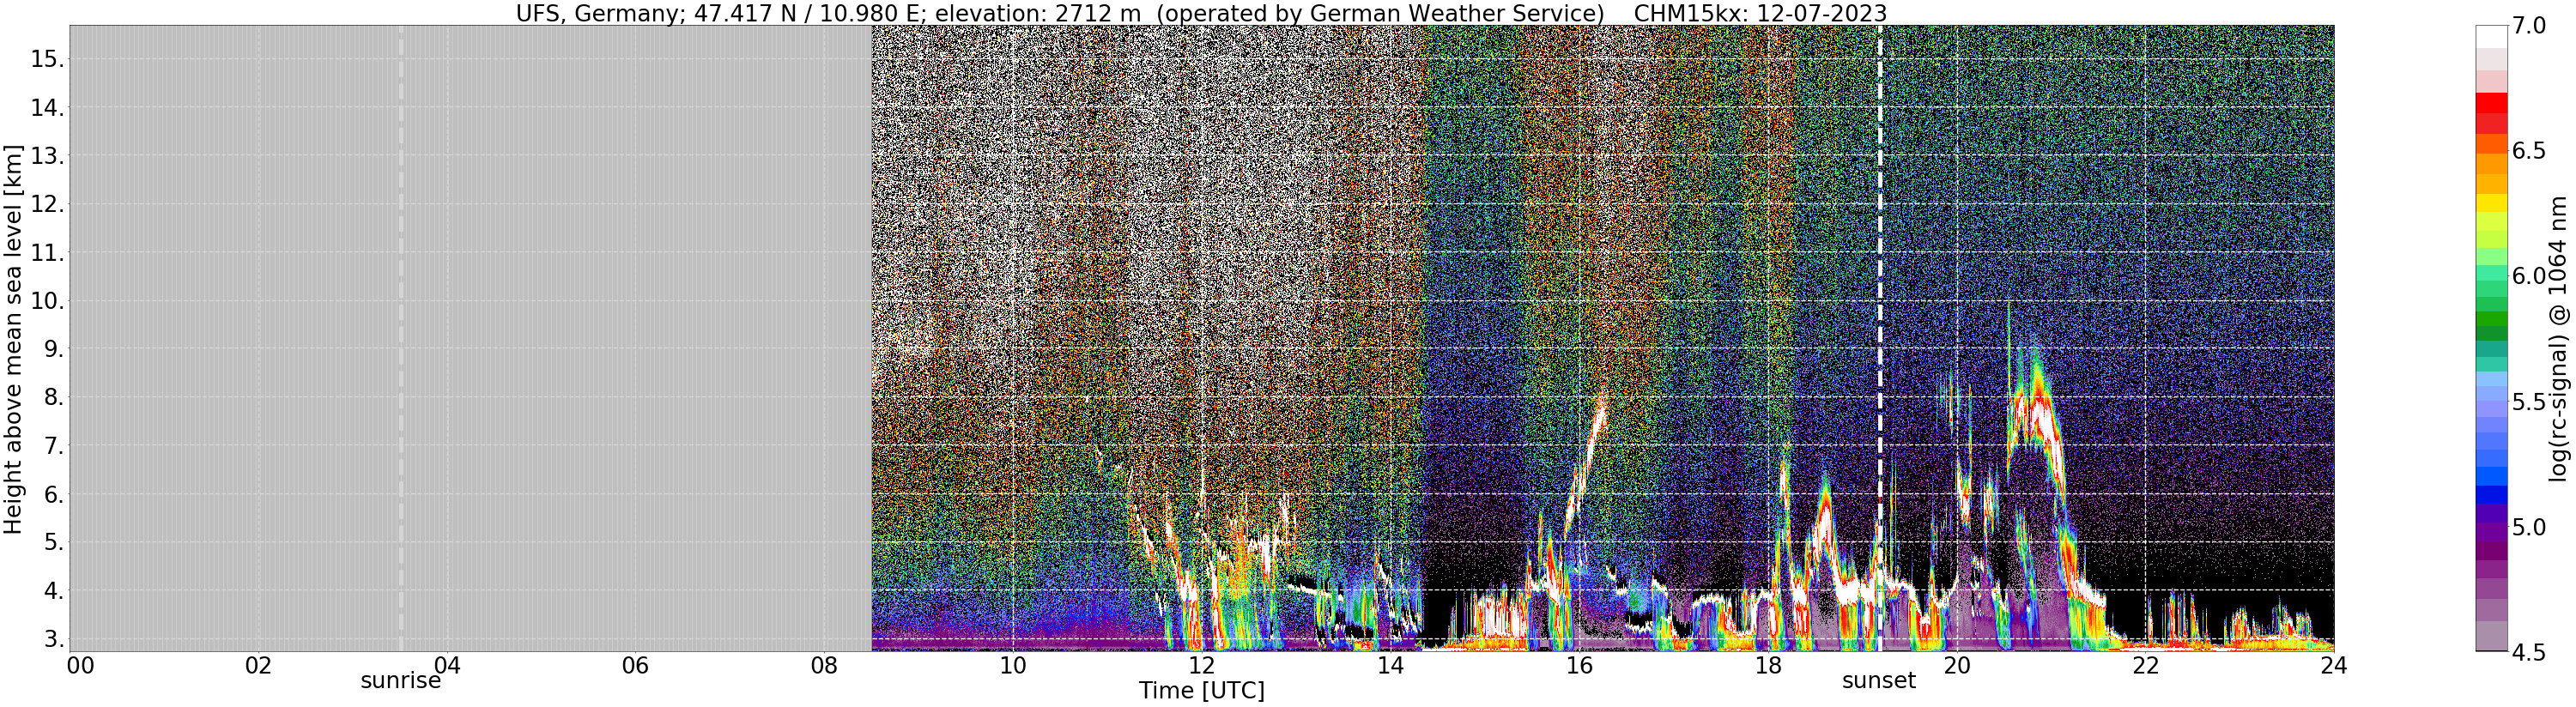Screen dimensions: 2576x707
Task: Click the white top band of the colorbar
Action: (2491, 36)
